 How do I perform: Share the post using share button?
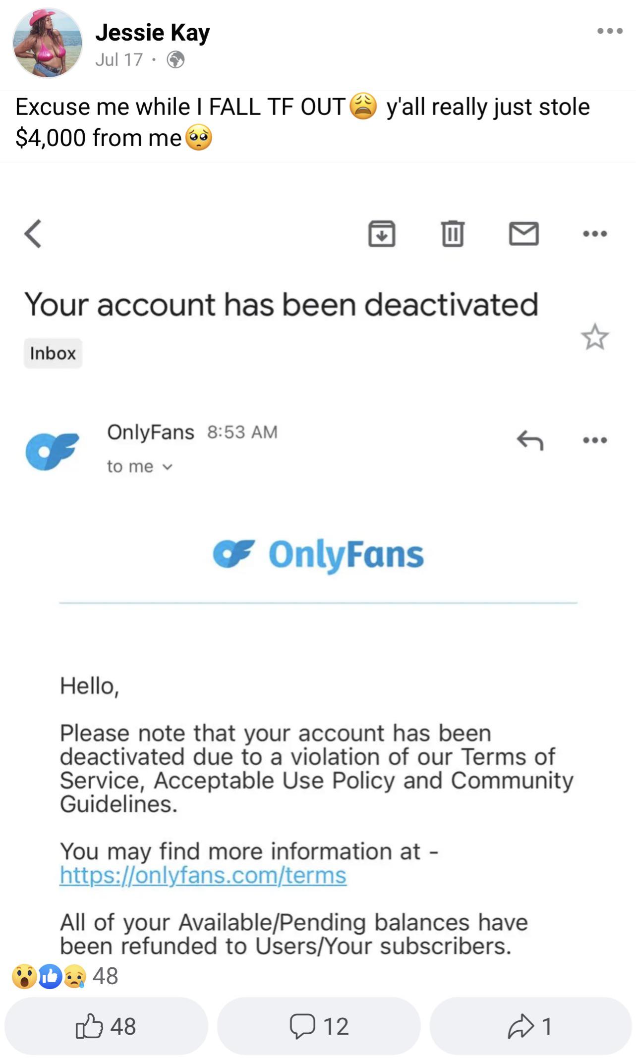pyautogui.click(x=530, y=1026)
